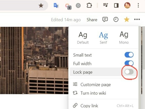Screen dimensions: 145x109
Task: Click the Share button
Action: coord(92,20)
